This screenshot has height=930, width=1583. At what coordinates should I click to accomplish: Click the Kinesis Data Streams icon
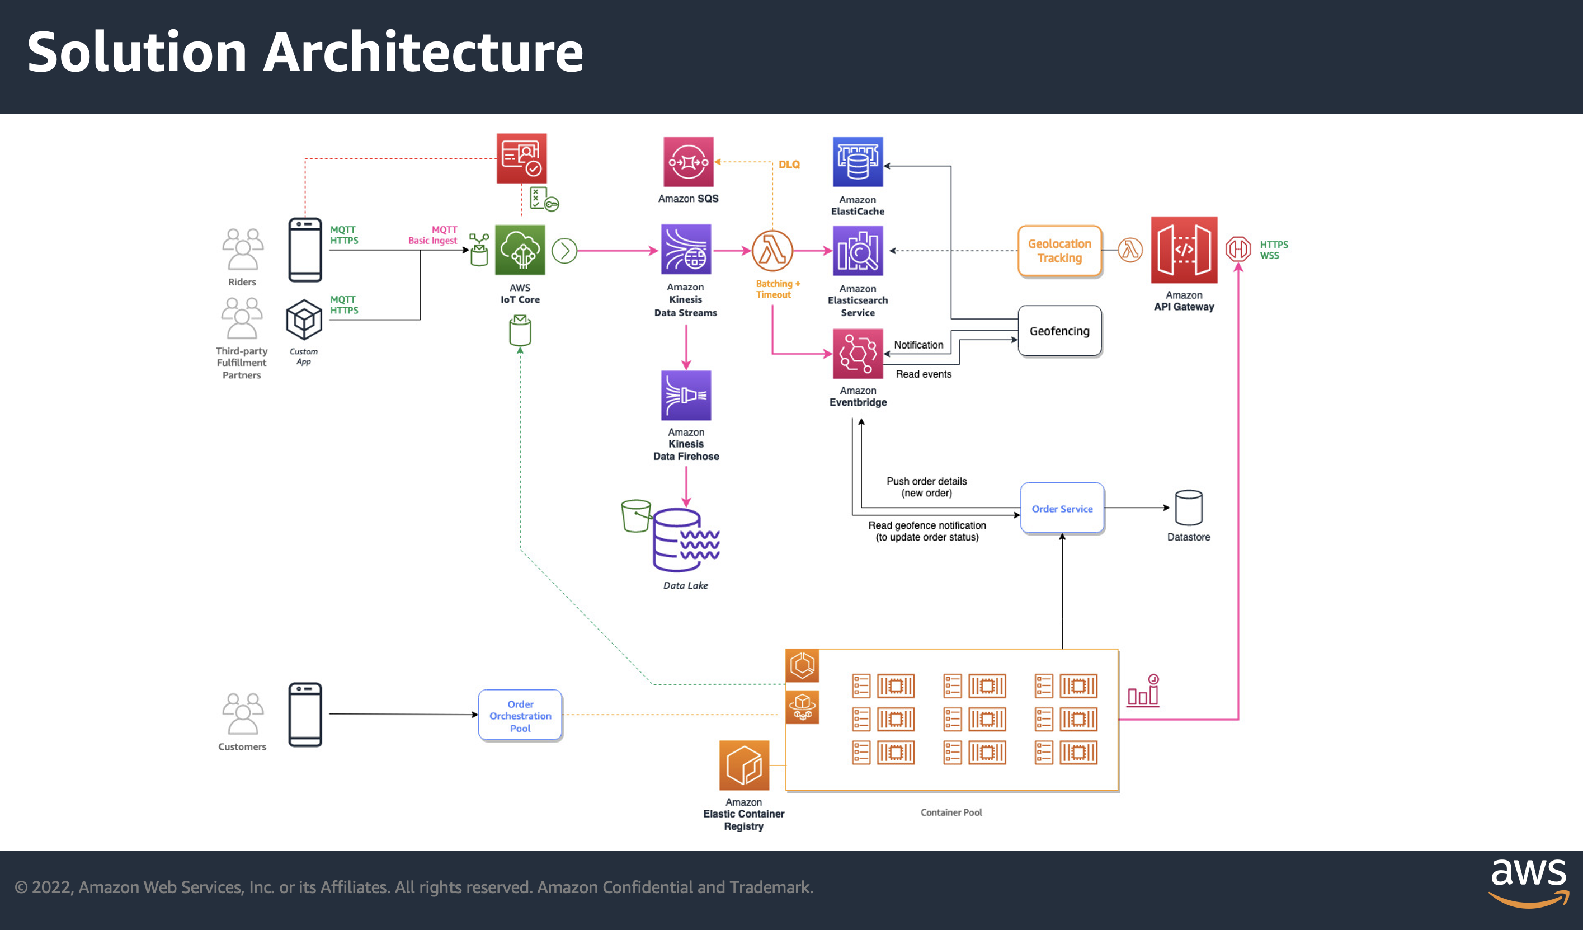click(x=685, y=250)
